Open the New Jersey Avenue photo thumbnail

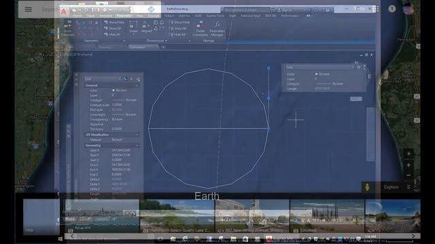[x=252, y=216]
